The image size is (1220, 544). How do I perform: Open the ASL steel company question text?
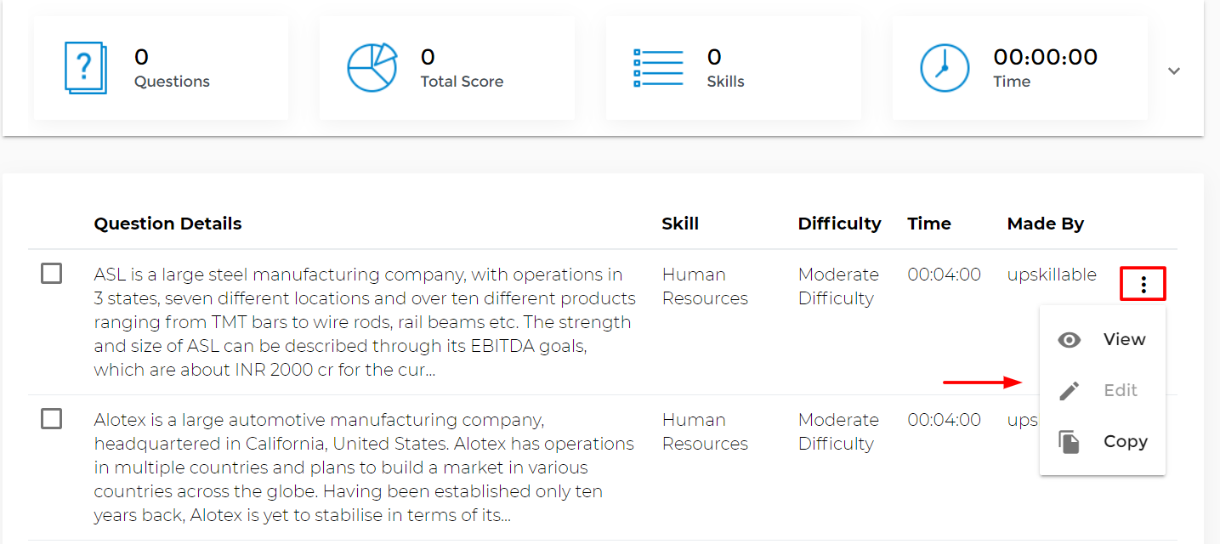coord(365,322)
